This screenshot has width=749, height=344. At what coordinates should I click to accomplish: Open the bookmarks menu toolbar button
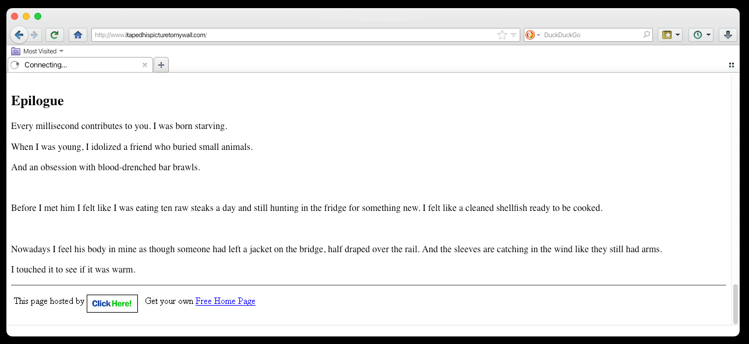[667, 35]
